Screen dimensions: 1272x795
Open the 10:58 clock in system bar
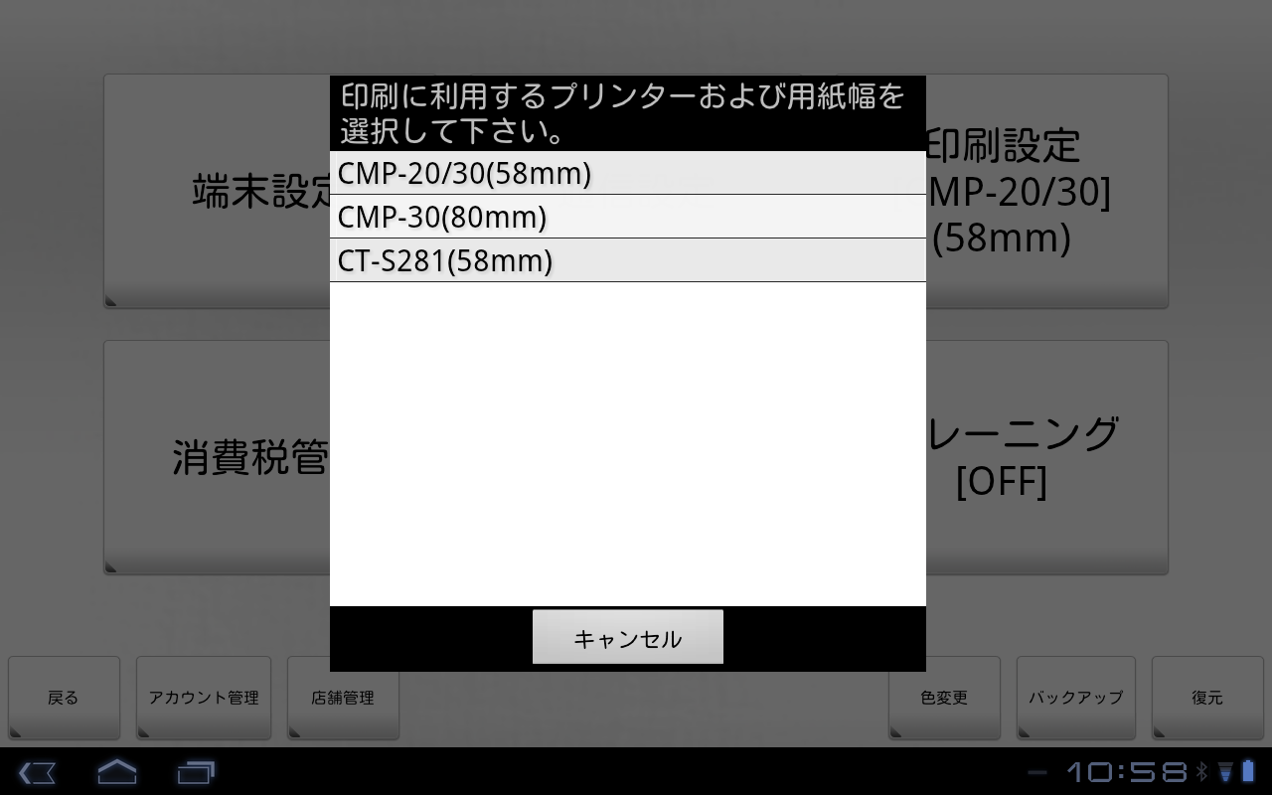1127,771
